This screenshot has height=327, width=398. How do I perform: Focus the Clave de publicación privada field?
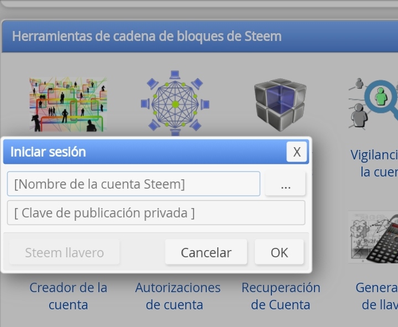coord(156,212)
